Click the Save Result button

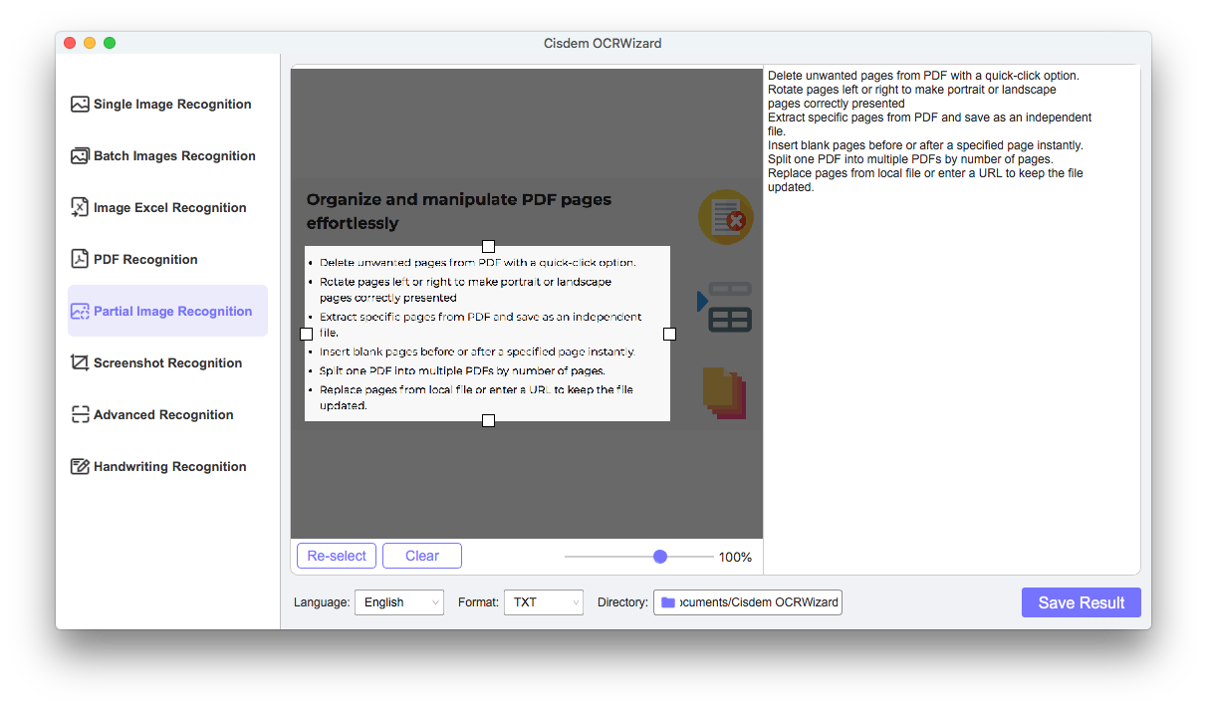[1081, 602]
